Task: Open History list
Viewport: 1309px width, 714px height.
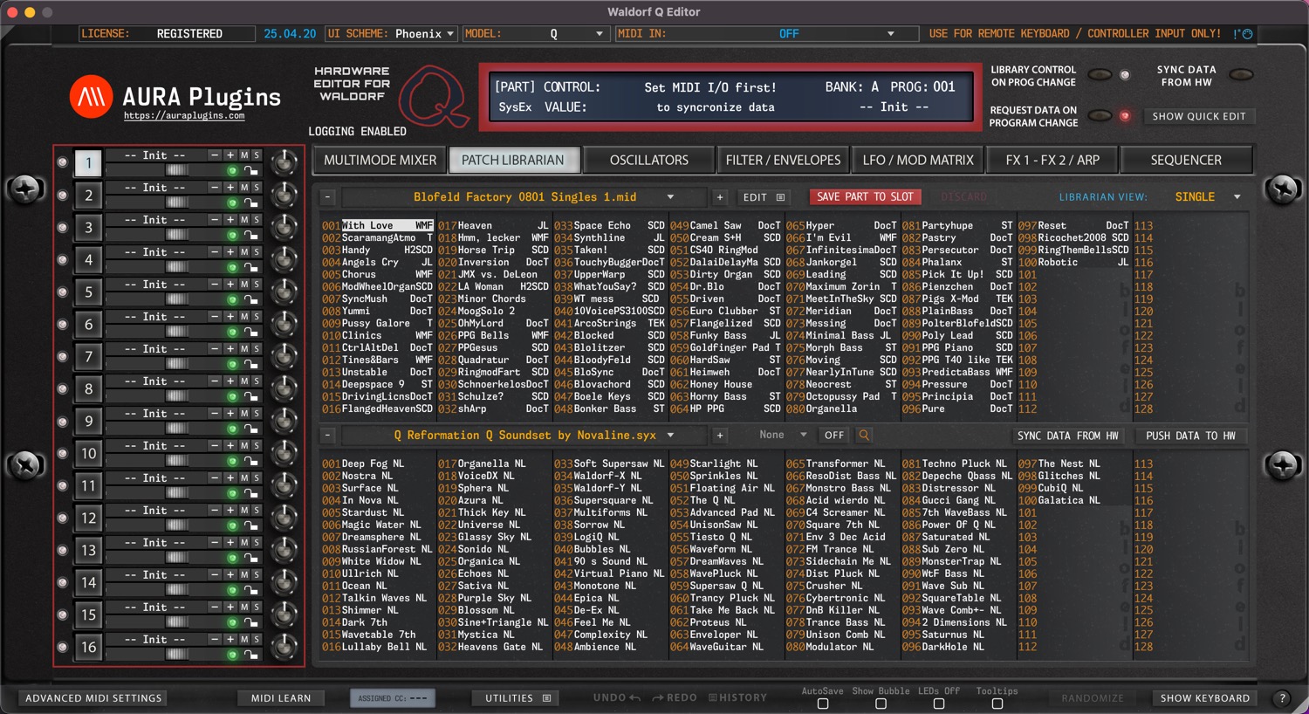Action: pos(737,698)
